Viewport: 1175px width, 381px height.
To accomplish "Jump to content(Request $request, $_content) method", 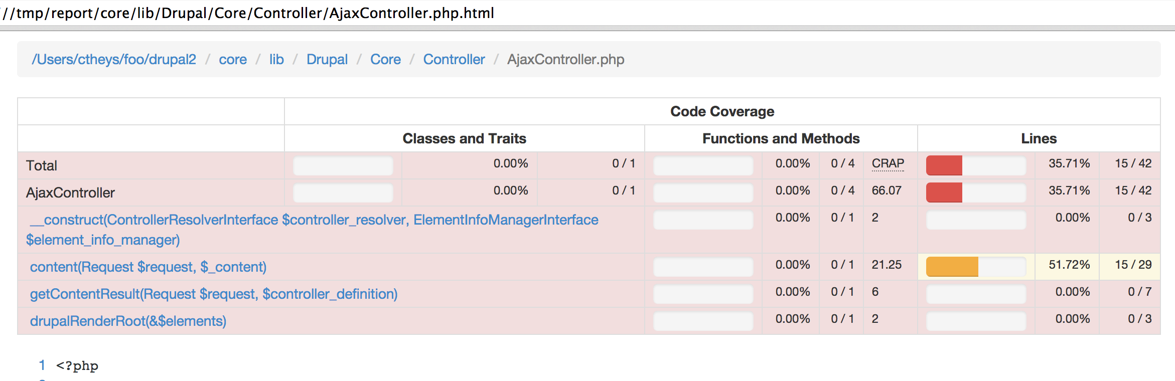I will 148,267.
